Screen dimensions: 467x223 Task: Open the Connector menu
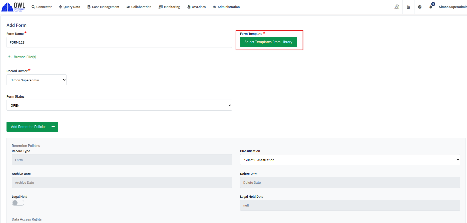tap(42, 7)
